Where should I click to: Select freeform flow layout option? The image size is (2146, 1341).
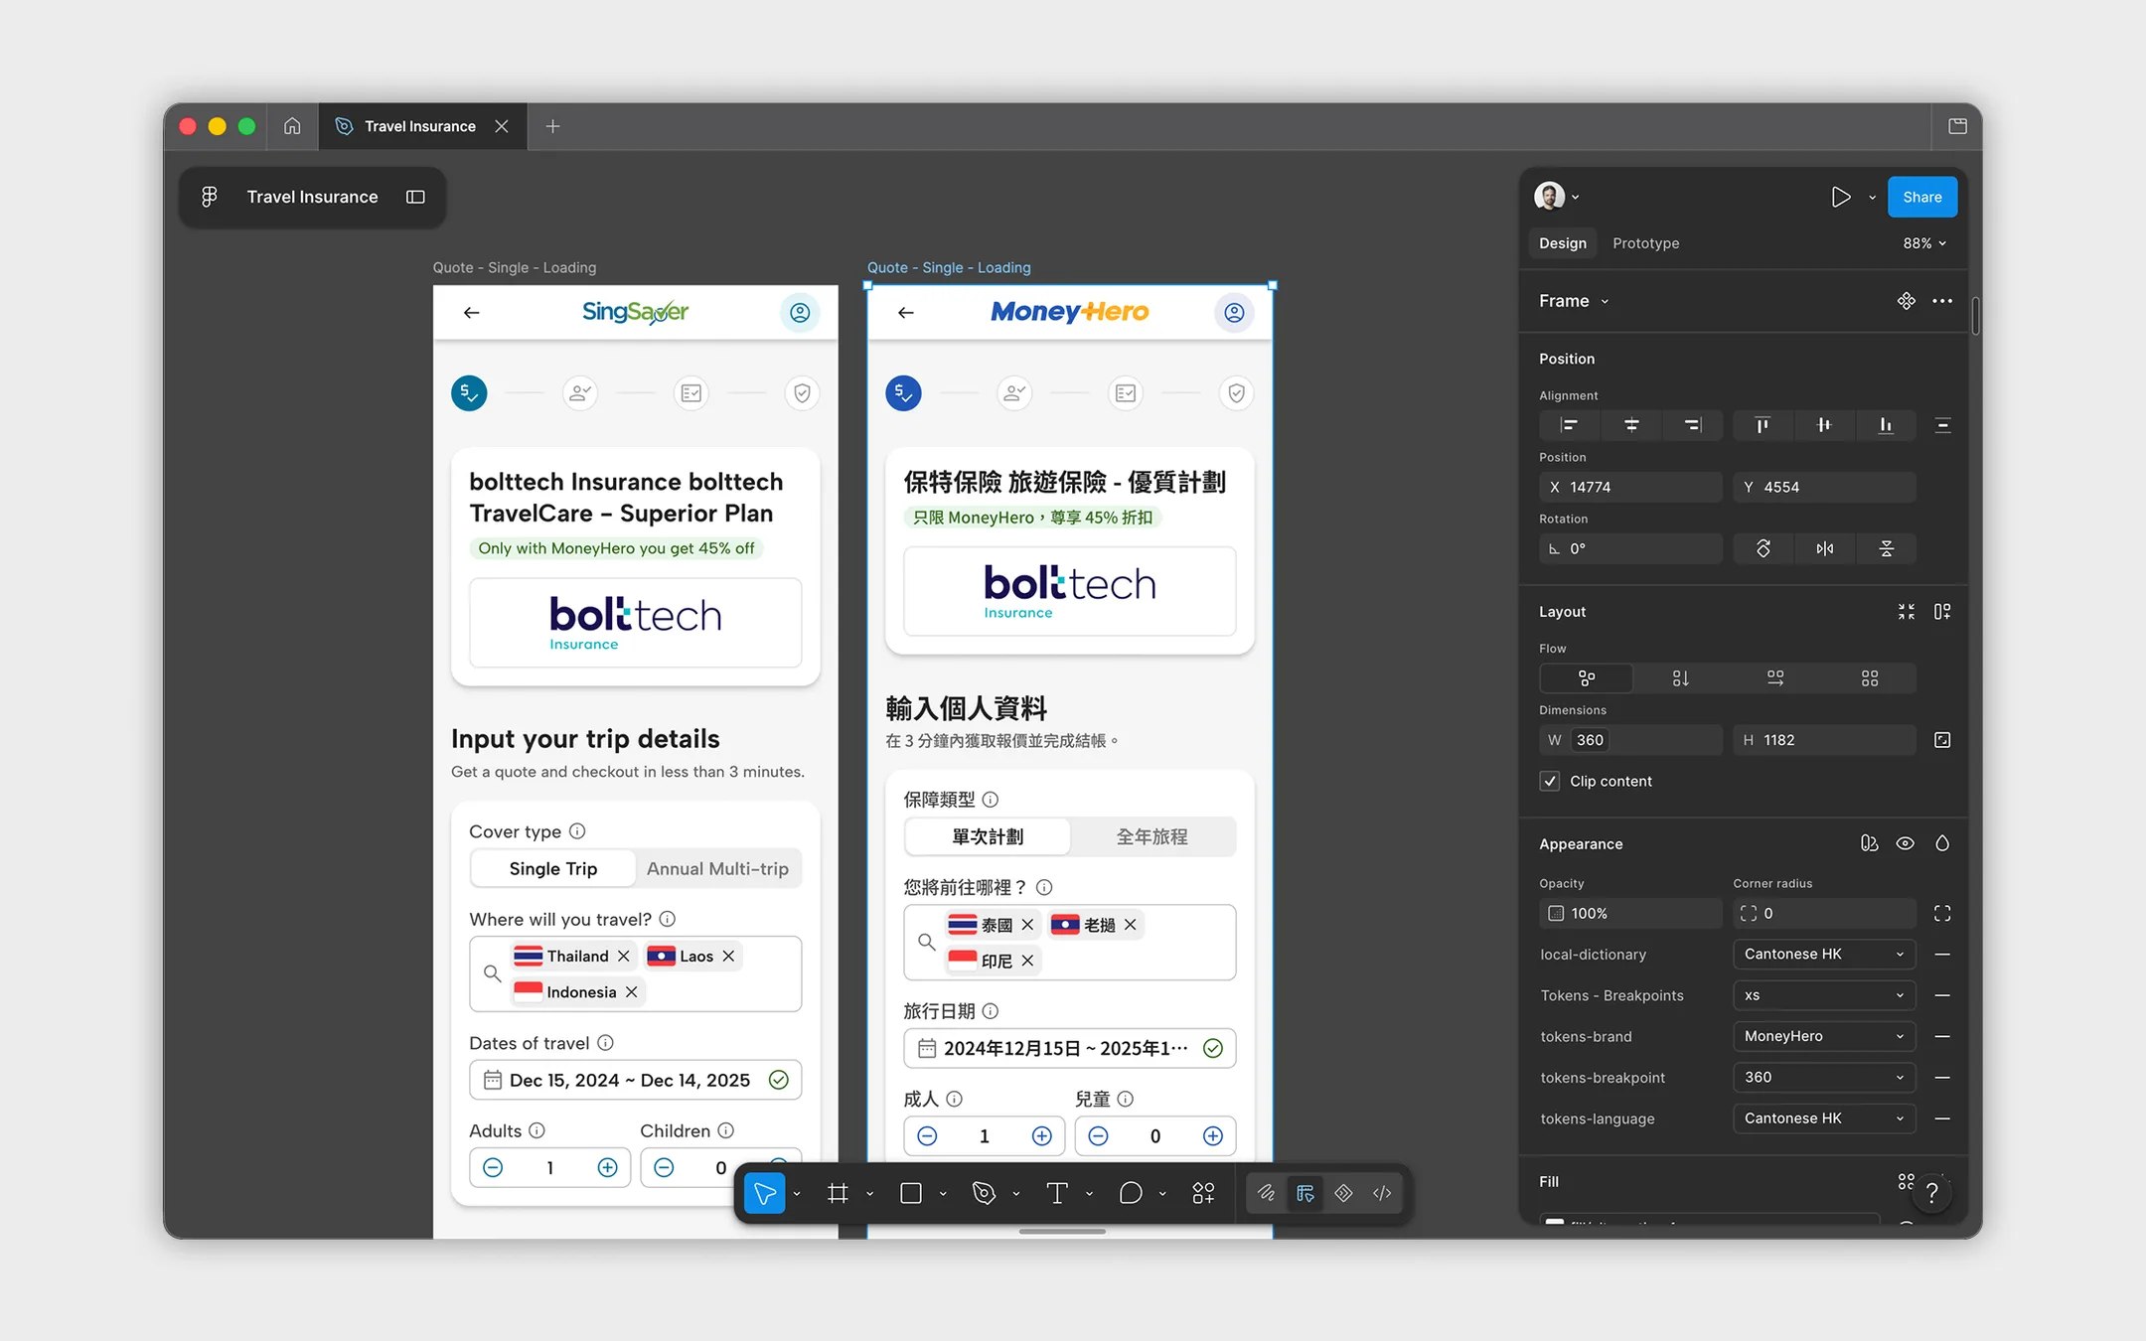(1587, 678)
